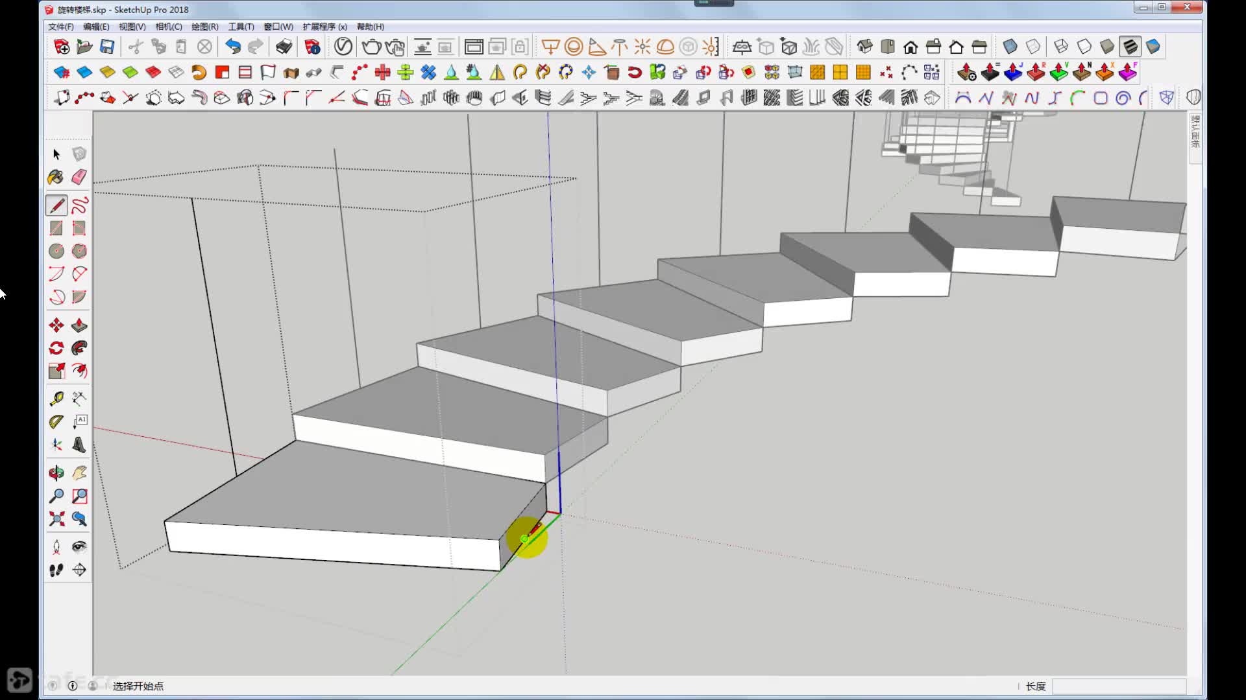This screenshot has height=700, width=1246.
Task: Click the V-Ray render teapot icon
Action: tap(371, 47)
